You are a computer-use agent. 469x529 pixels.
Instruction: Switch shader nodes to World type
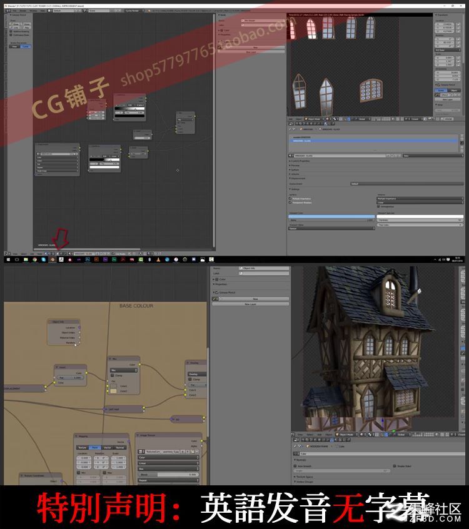point(61,254)
